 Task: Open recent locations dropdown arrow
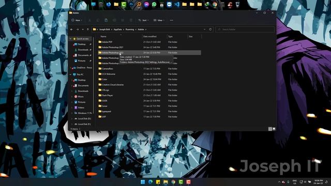point(83,29)
